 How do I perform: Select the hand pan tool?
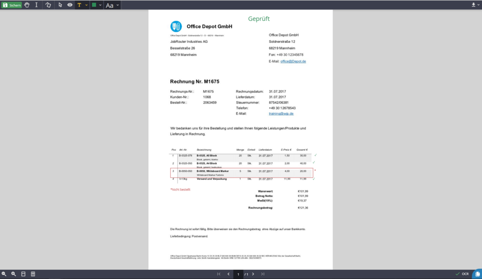tap(27, 5)
